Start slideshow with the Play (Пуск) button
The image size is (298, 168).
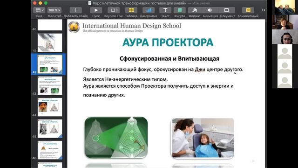(x=96, y=10)
